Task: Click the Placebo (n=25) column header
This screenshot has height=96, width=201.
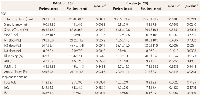Action: [137, 4]
